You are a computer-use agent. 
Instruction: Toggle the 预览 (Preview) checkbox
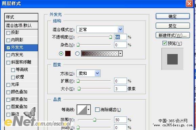165,43
